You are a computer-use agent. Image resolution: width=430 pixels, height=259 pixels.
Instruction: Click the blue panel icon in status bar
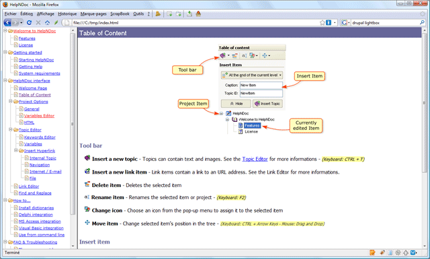click(x=390, y=252)
